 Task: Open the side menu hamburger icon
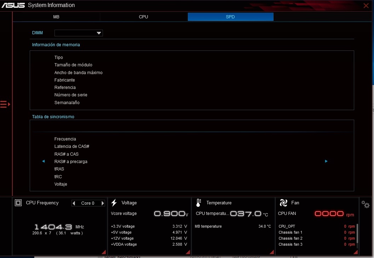[5, 104]
